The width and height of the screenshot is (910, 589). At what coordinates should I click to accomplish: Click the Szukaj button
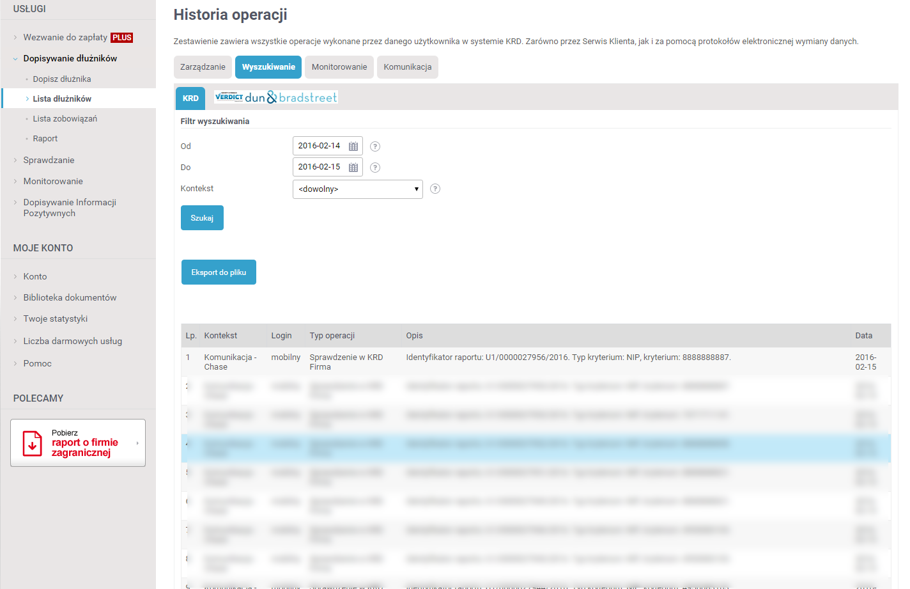click(x=202, y=218)
